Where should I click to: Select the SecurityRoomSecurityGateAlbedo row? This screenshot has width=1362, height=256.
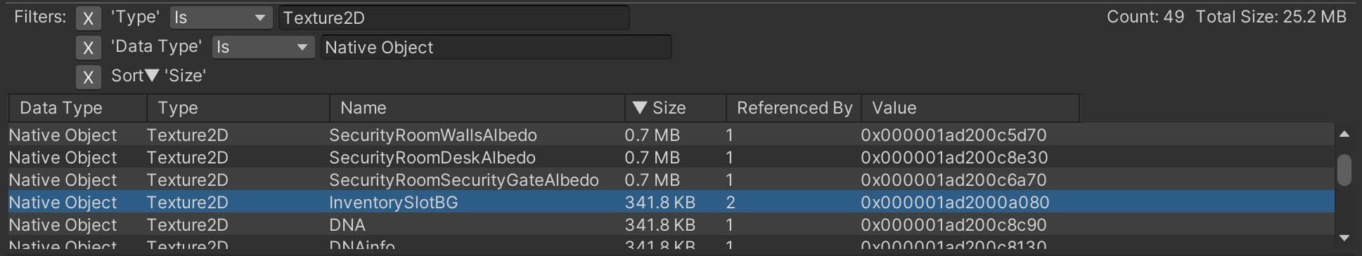[x=671, y=180]
